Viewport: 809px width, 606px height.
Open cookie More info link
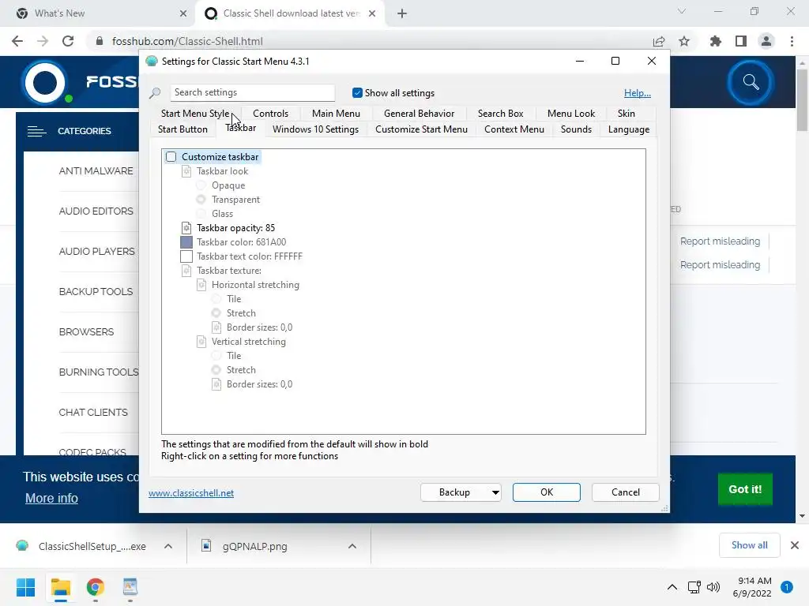tap(51, 499)
